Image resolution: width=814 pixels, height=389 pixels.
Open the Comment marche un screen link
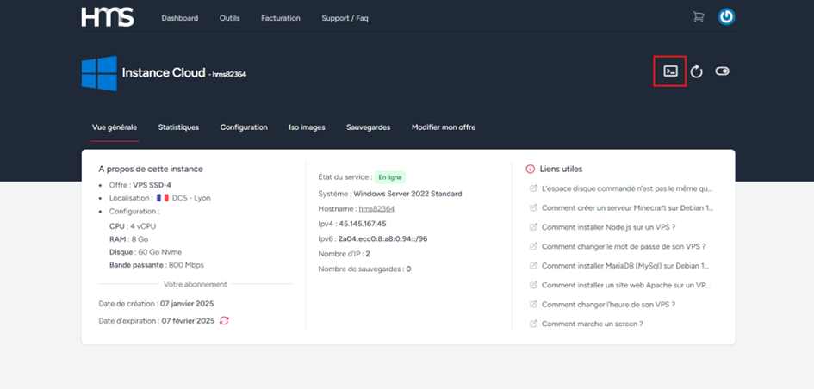click(592, 324)
